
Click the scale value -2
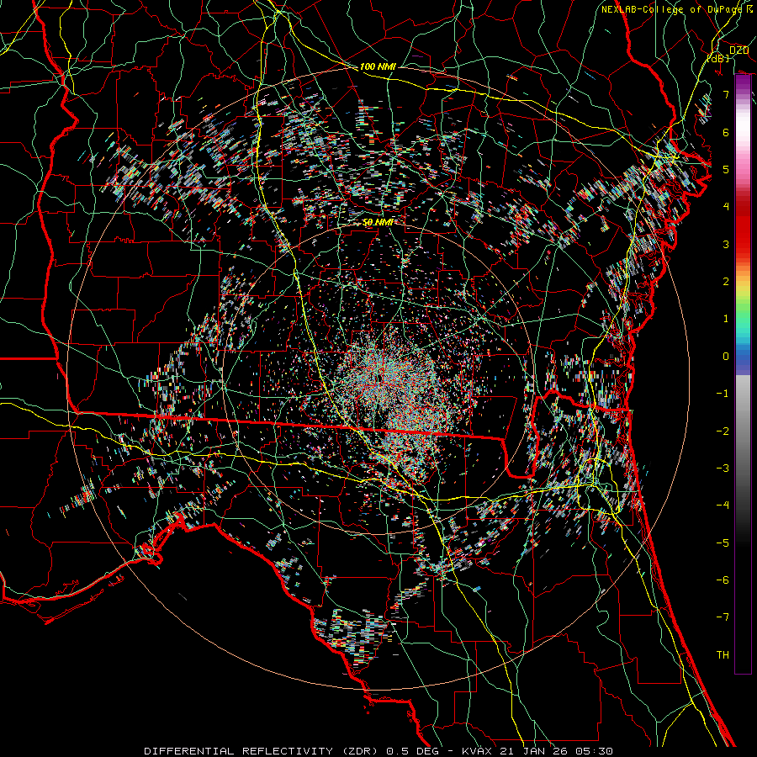pos(723,431)
